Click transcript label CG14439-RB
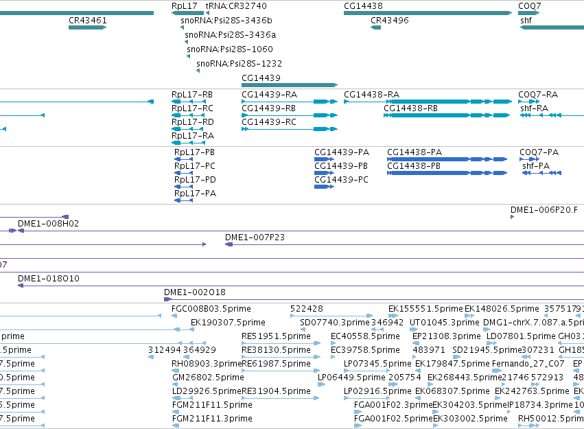The image size is (584, 429). coord(268,108)
